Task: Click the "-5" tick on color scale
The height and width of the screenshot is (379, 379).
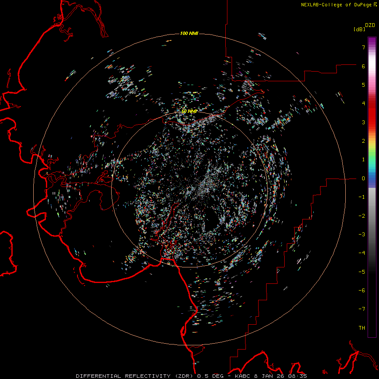Action: [362, 272]
